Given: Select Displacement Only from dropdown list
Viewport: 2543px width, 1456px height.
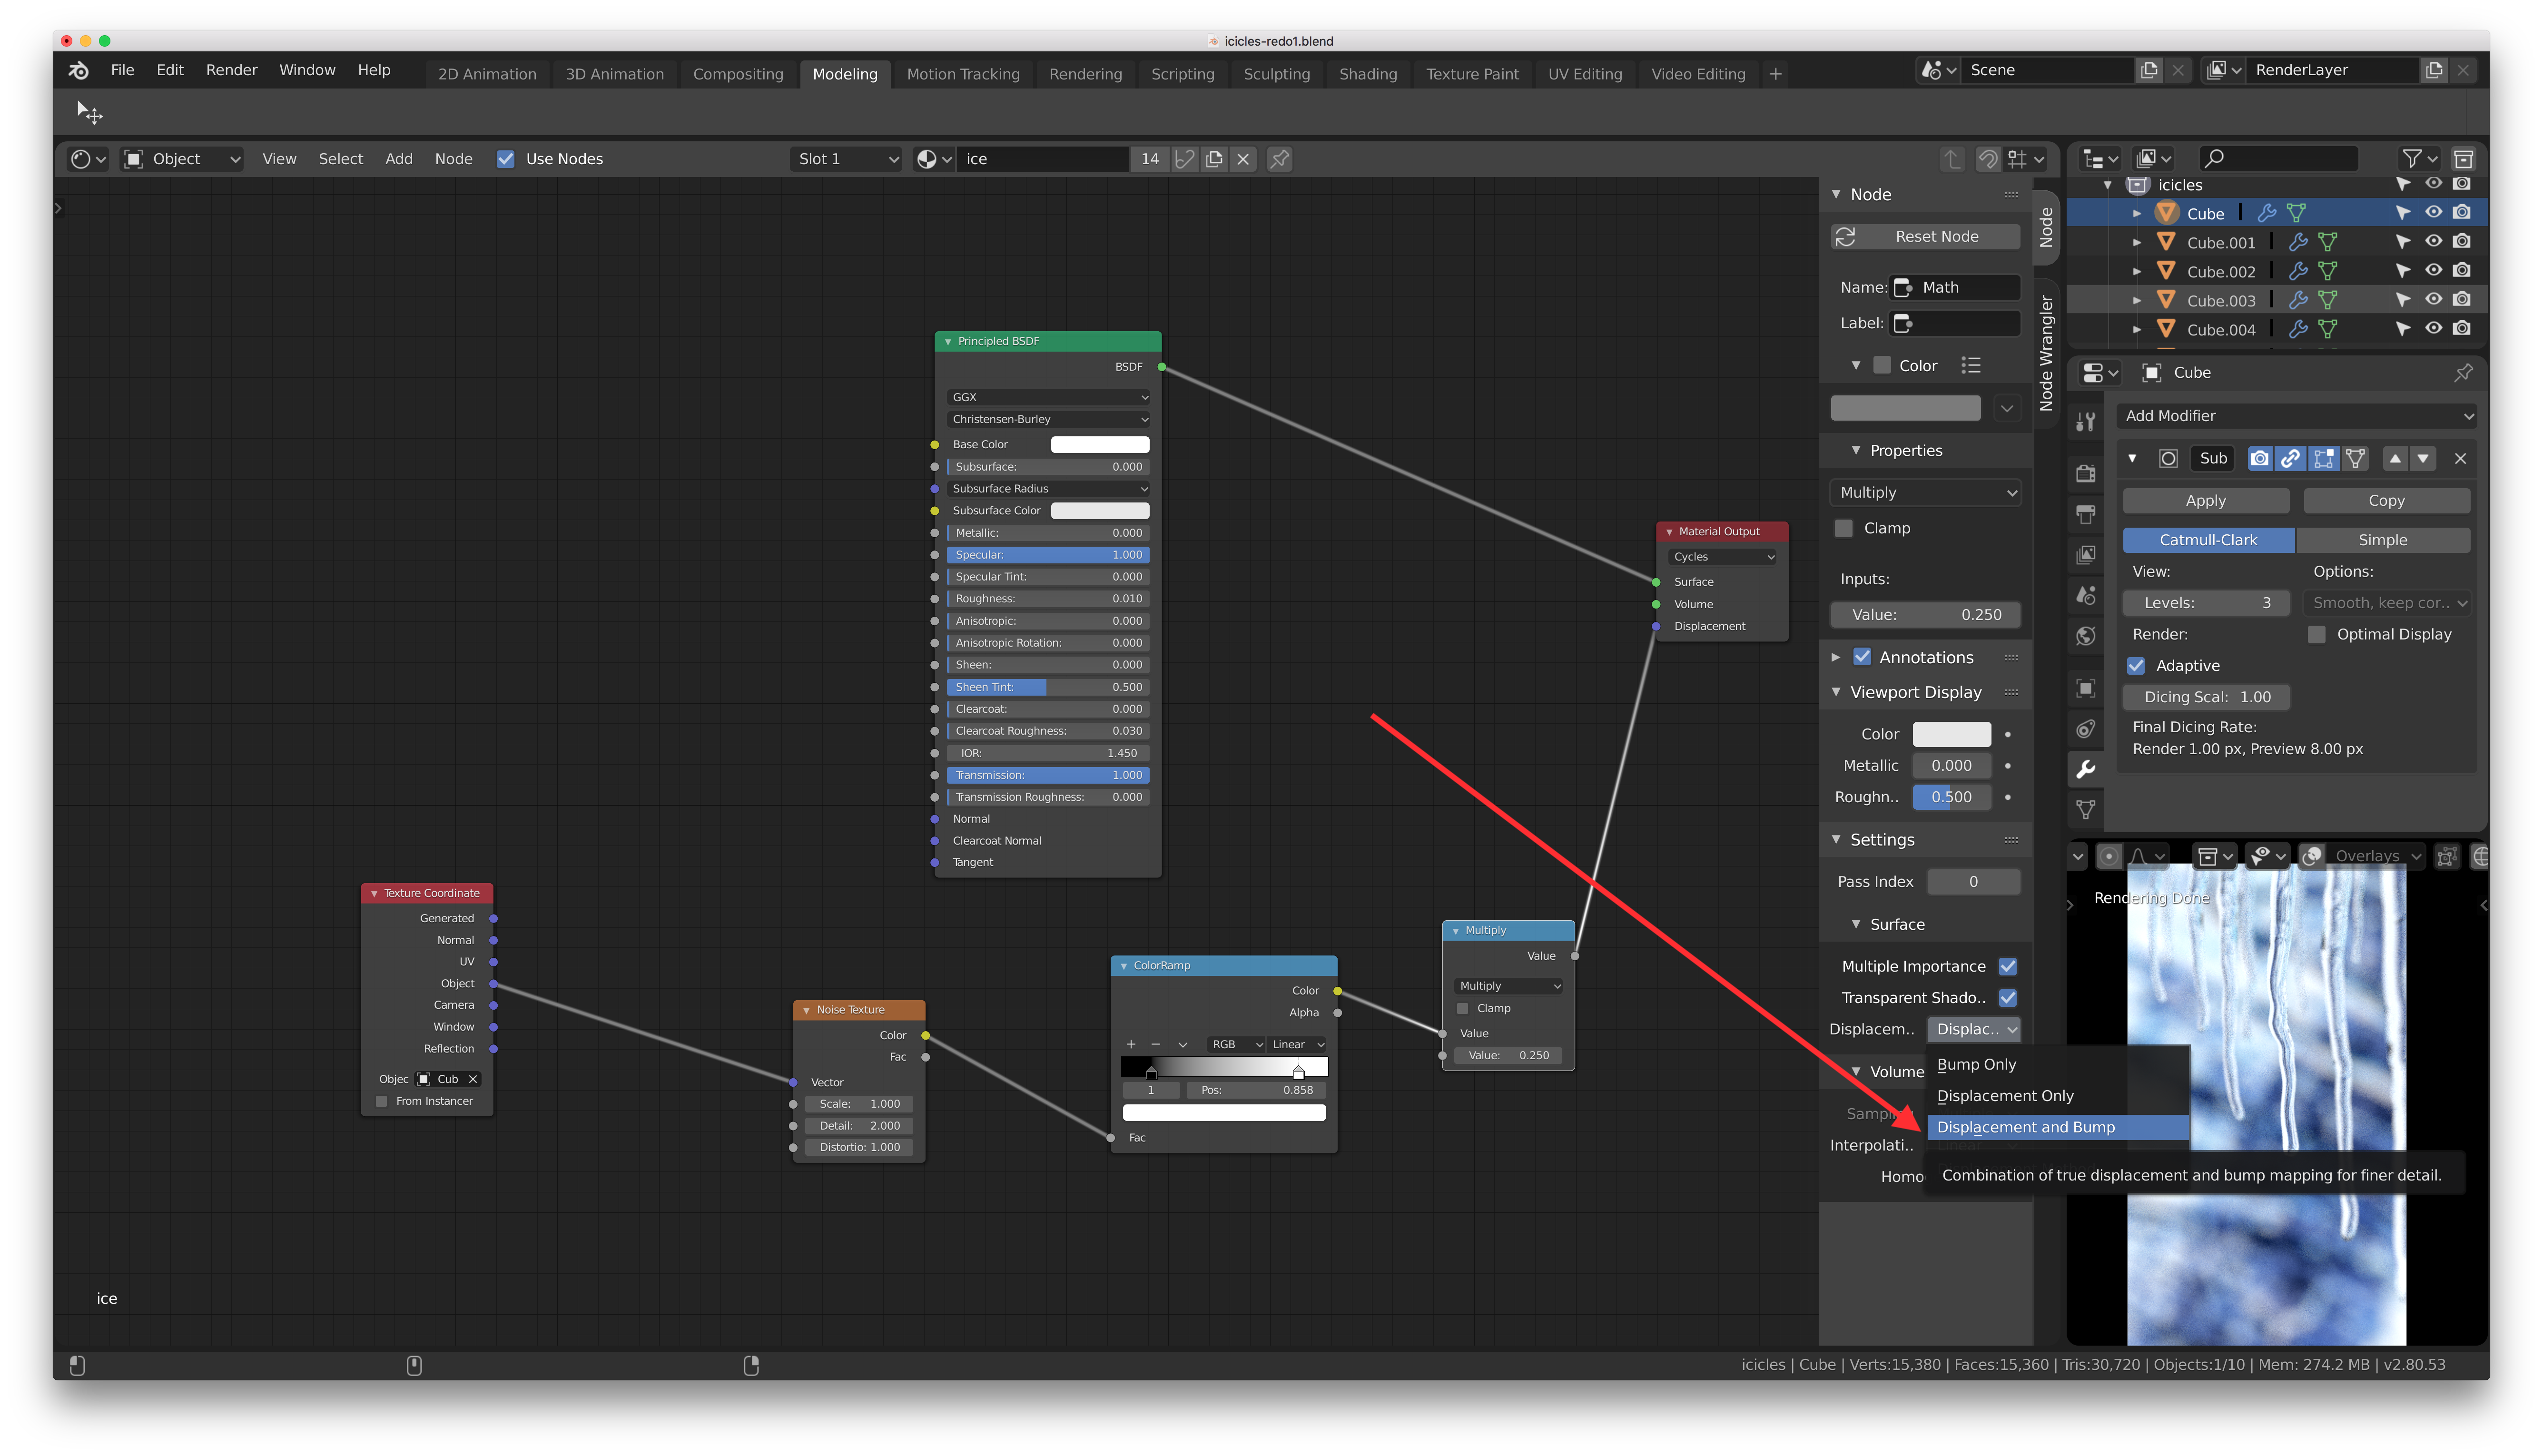Looking at the screenshot, I should tap(2005, 1096).
